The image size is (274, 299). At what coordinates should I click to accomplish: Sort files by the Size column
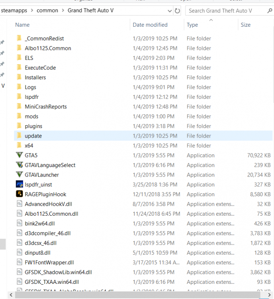246,25
